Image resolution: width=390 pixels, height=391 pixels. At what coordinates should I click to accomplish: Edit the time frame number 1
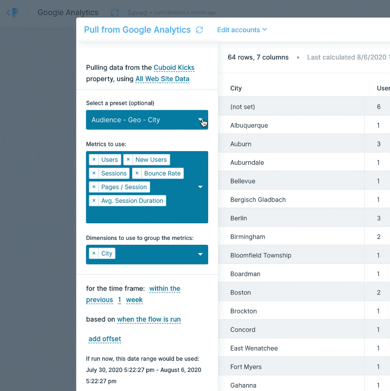[x=119, y=300]
